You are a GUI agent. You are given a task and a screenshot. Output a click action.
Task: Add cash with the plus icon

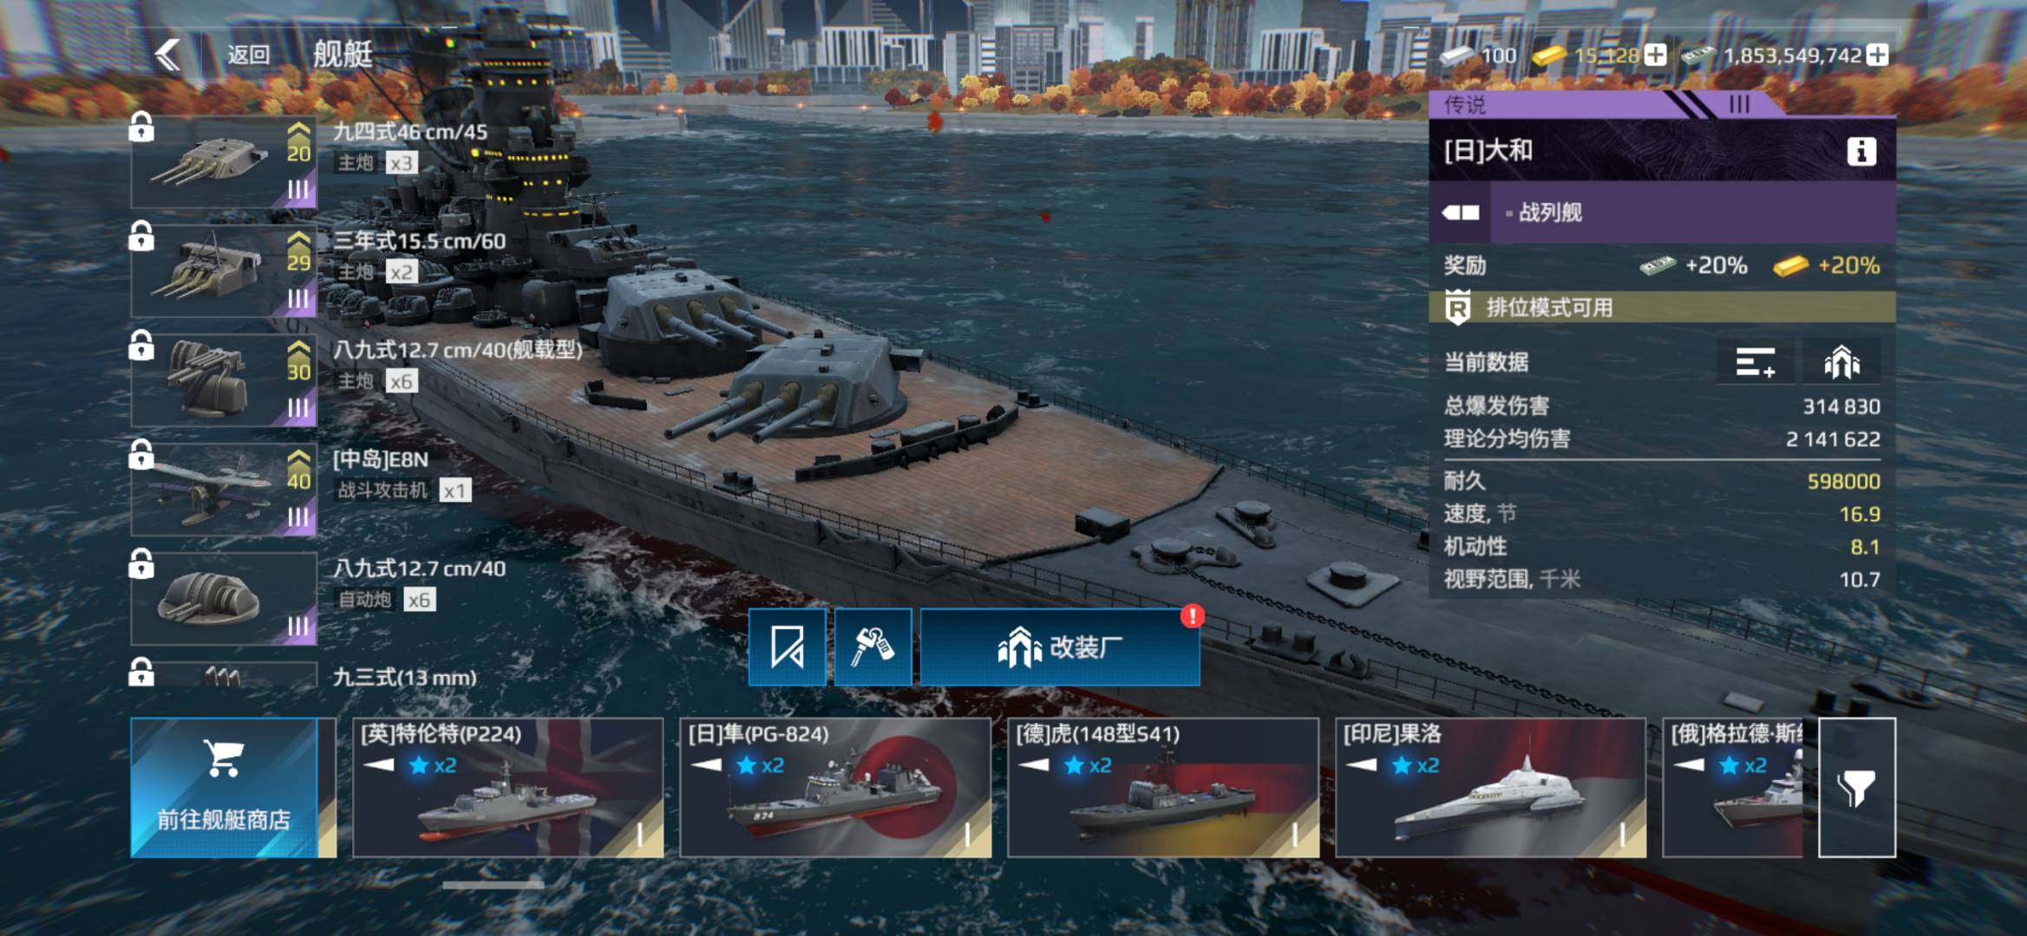point(1877,55)
